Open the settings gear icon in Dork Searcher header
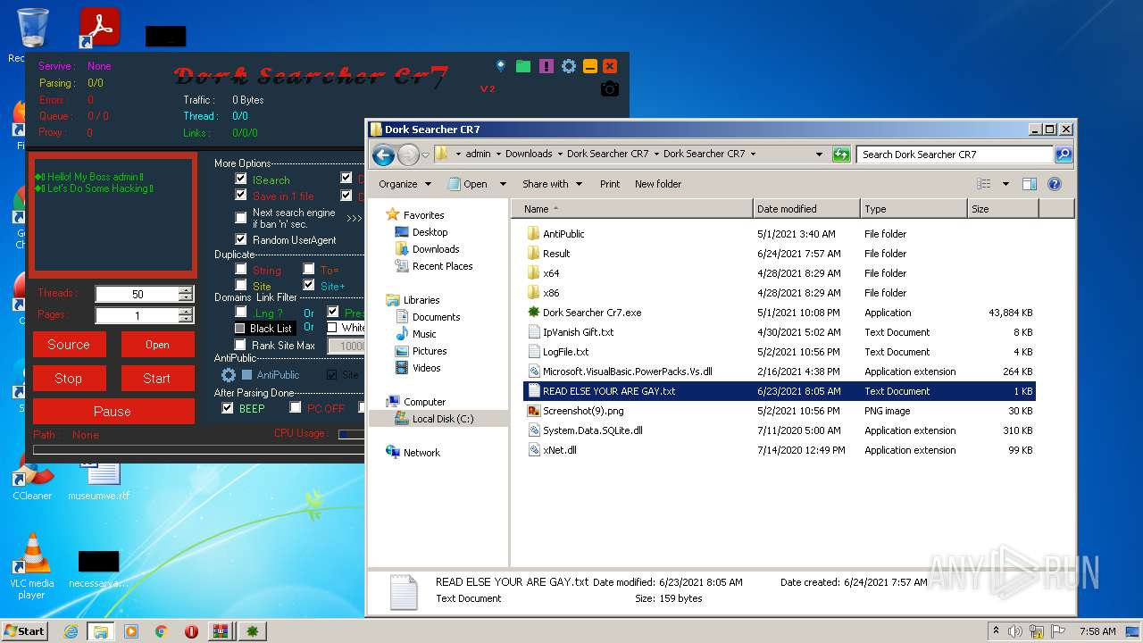Image resolution: width=1143 pixels, height=643 pixels. (x=568, y=66)
